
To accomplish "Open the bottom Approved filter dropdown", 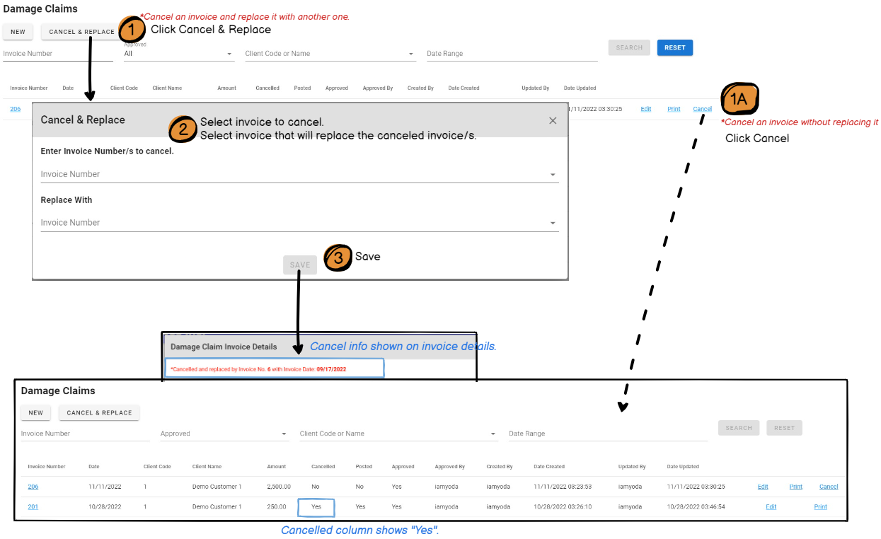I will (x=224, y=434).
